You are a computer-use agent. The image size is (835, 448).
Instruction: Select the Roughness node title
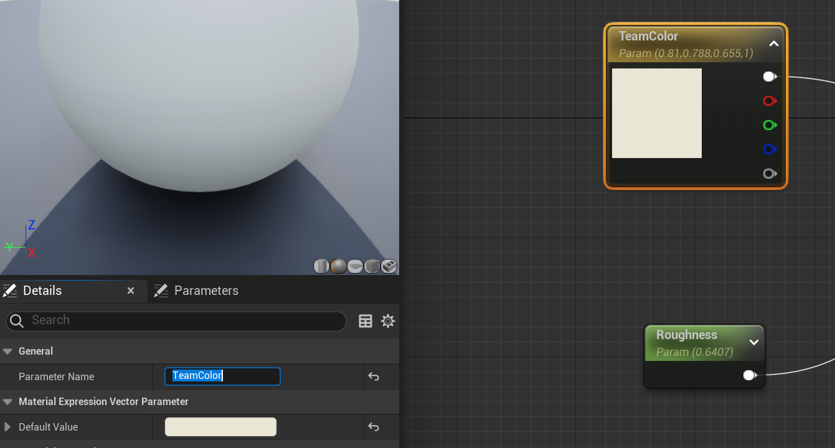pos(687,335)
